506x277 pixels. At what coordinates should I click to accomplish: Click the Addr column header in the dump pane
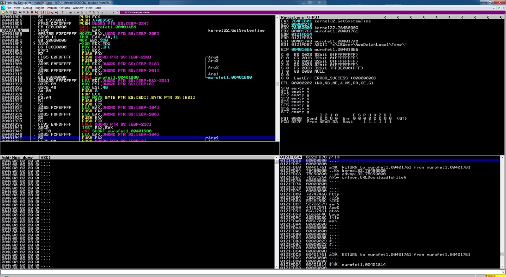click(x=6, y=158)
